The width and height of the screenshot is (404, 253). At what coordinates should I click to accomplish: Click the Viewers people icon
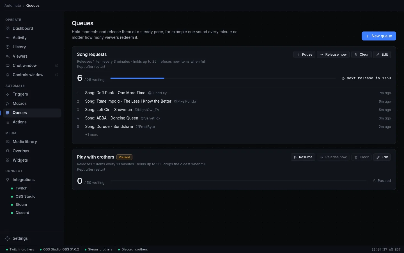(8, 56)
